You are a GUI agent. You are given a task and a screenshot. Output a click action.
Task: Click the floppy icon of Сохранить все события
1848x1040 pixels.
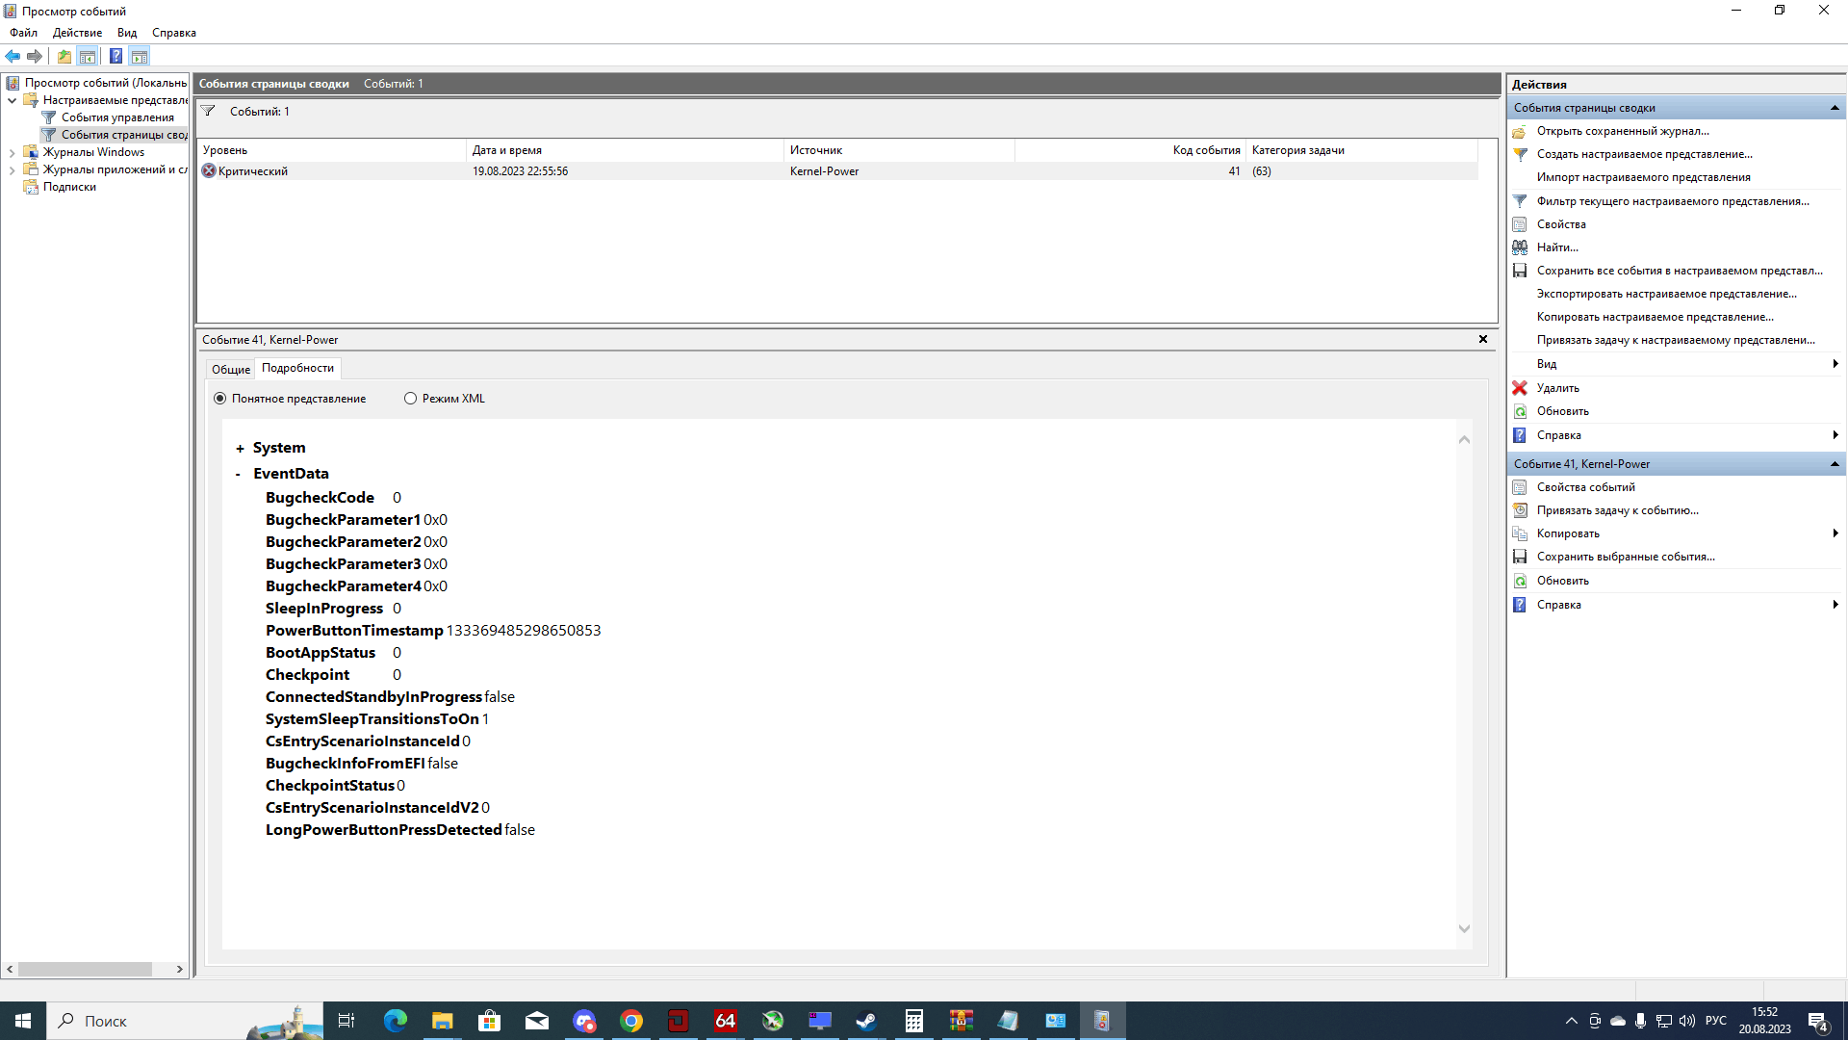point(1520,271)
